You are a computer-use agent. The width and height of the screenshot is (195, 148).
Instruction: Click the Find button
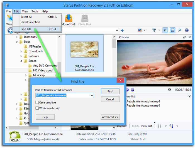point(110,91)
